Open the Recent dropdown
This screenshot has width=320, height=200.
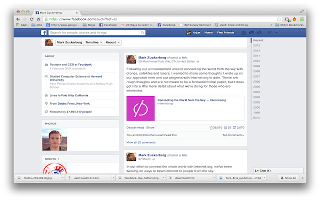112,42
